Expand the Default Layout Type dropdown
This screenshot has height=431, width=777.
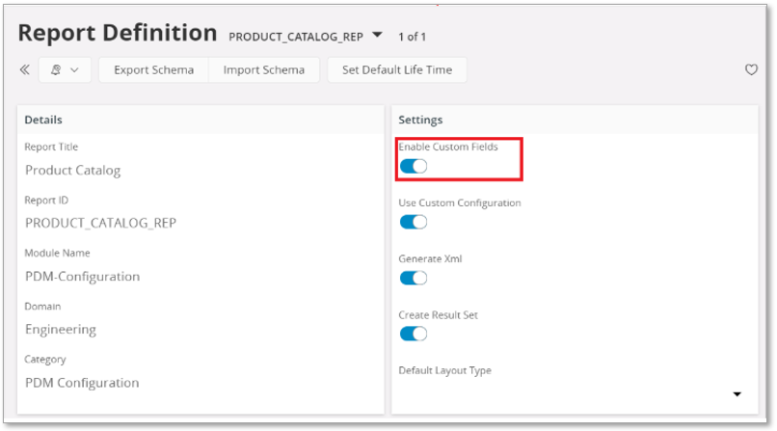click(737, 394)
